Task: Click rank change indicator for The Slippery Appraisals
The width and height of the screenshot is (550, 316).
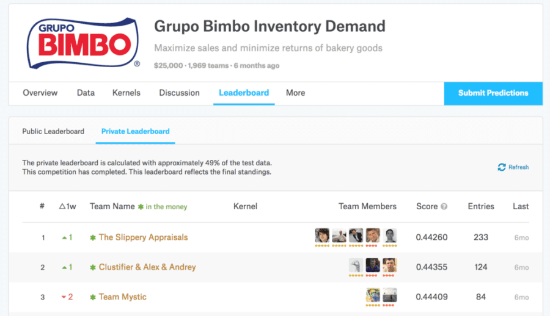Action: (67, 237)
